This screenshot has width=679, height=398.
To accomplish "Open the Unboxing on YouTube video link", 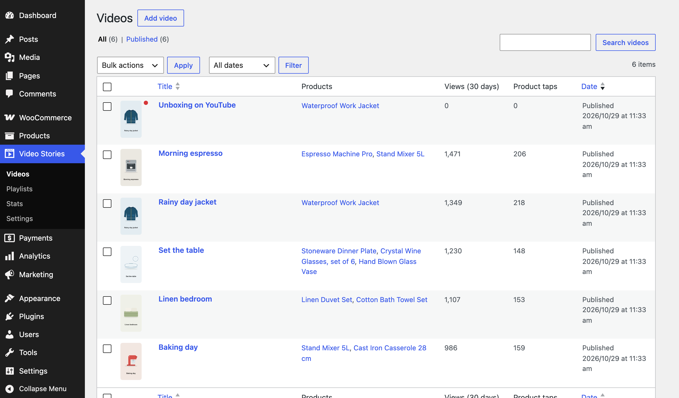I will tap(197, 105).
